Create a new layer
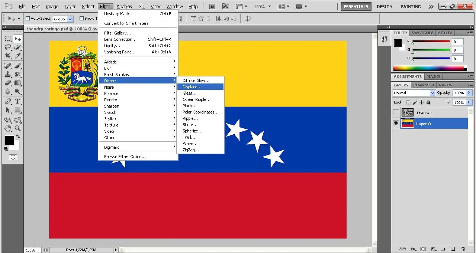476x253 pixels. tap(453, 249)
